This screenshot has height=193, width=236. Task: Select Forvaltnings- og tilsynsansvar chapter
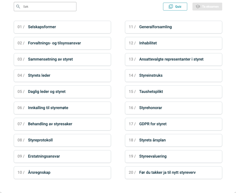click(62, 43)
